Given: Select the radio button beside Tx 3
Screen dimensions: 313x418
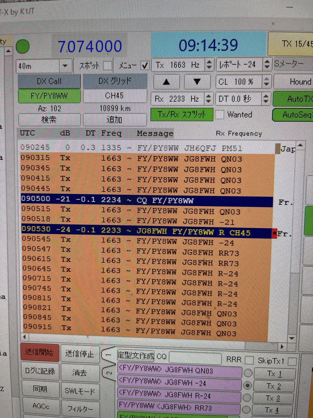Looking at the screenshot, I should pos(247,398).
